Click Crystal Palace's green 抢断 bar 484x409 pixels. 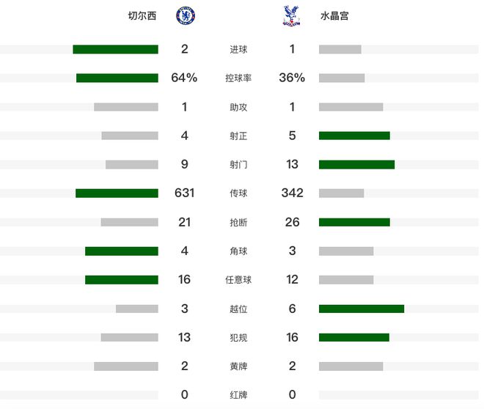coord(354,222)
